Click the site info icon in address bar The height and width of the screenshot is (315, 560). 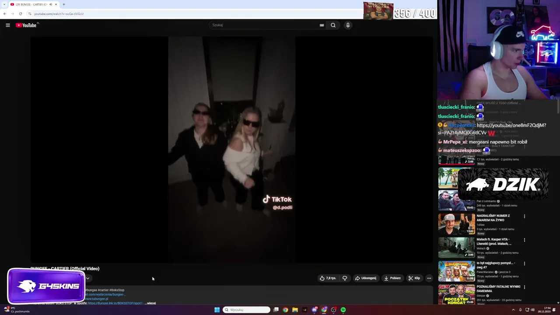pyautogui.click(x=30, y=14)
